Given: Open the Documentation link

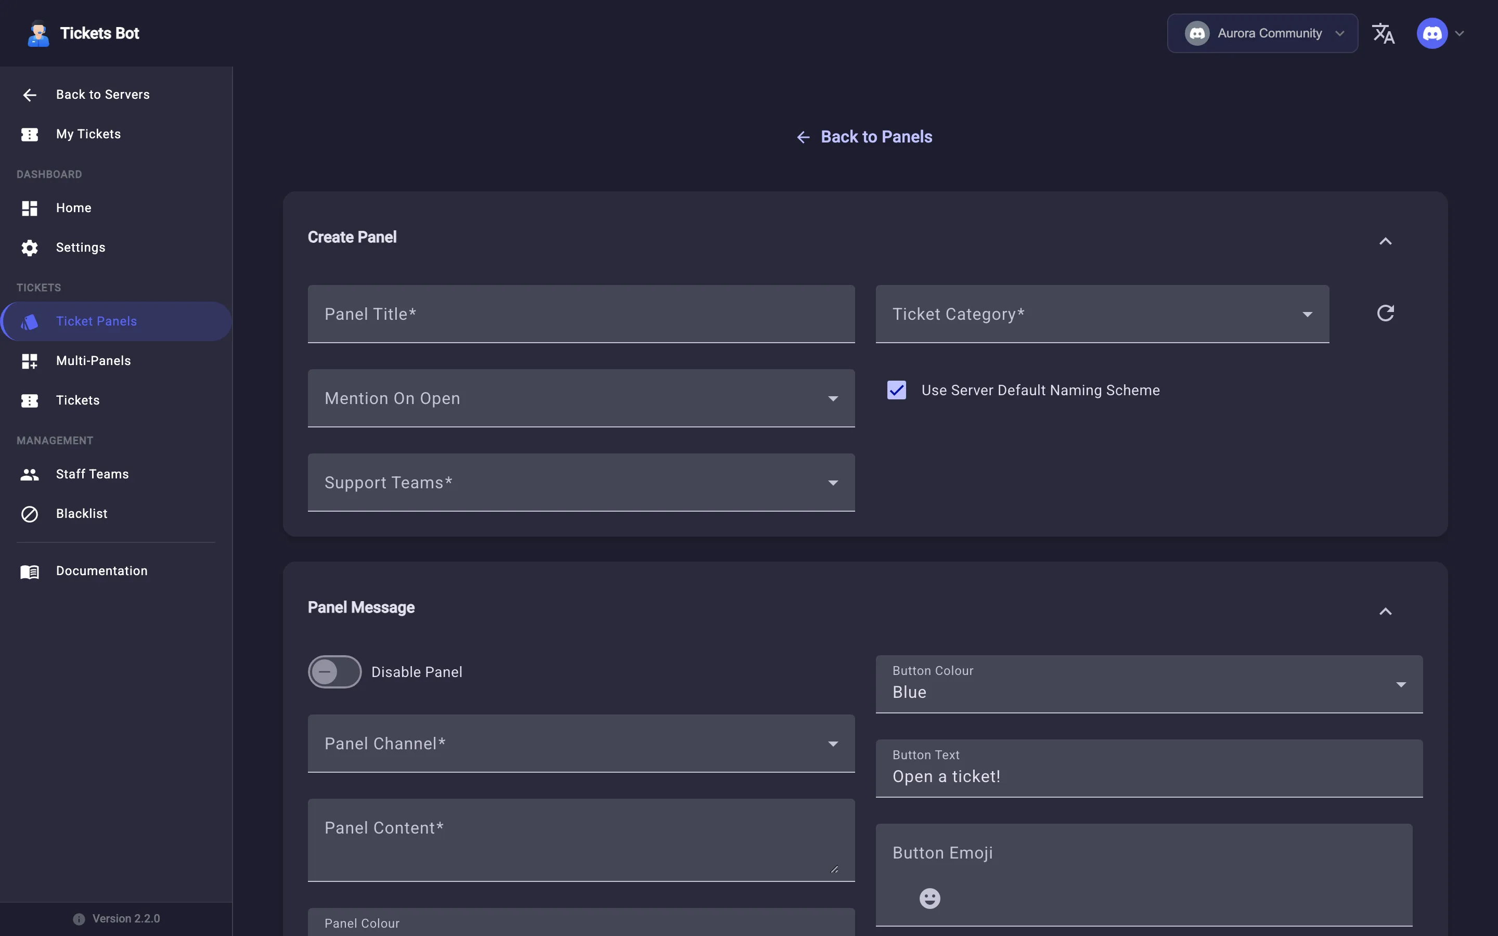Looking at the screenshot, I should click(117, 571).
